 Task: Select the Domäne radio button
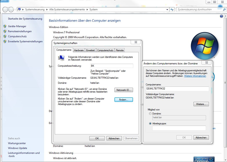point(150,114)
